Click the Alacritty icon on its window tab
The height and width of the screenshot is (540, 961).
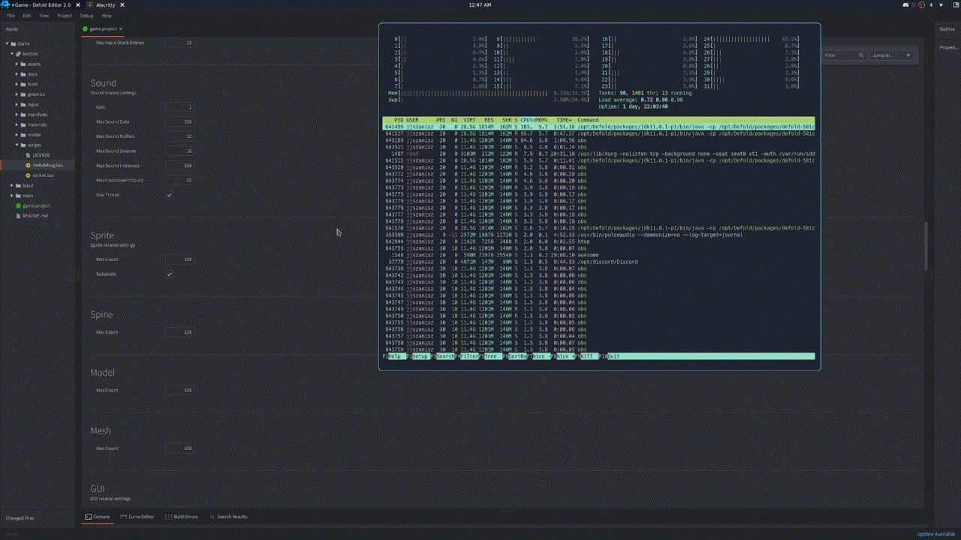coord(92,5)
